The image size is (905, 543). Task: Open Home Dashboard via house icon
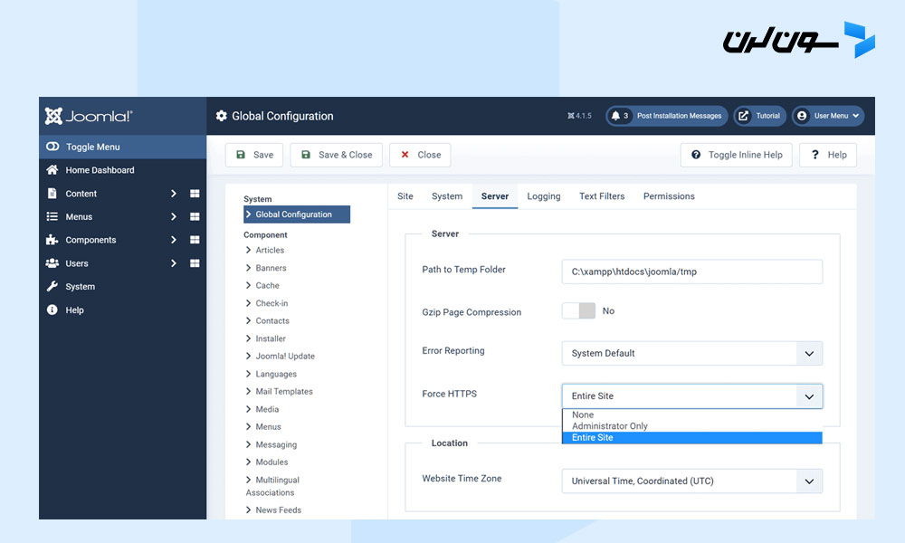(x=52, y=169)
